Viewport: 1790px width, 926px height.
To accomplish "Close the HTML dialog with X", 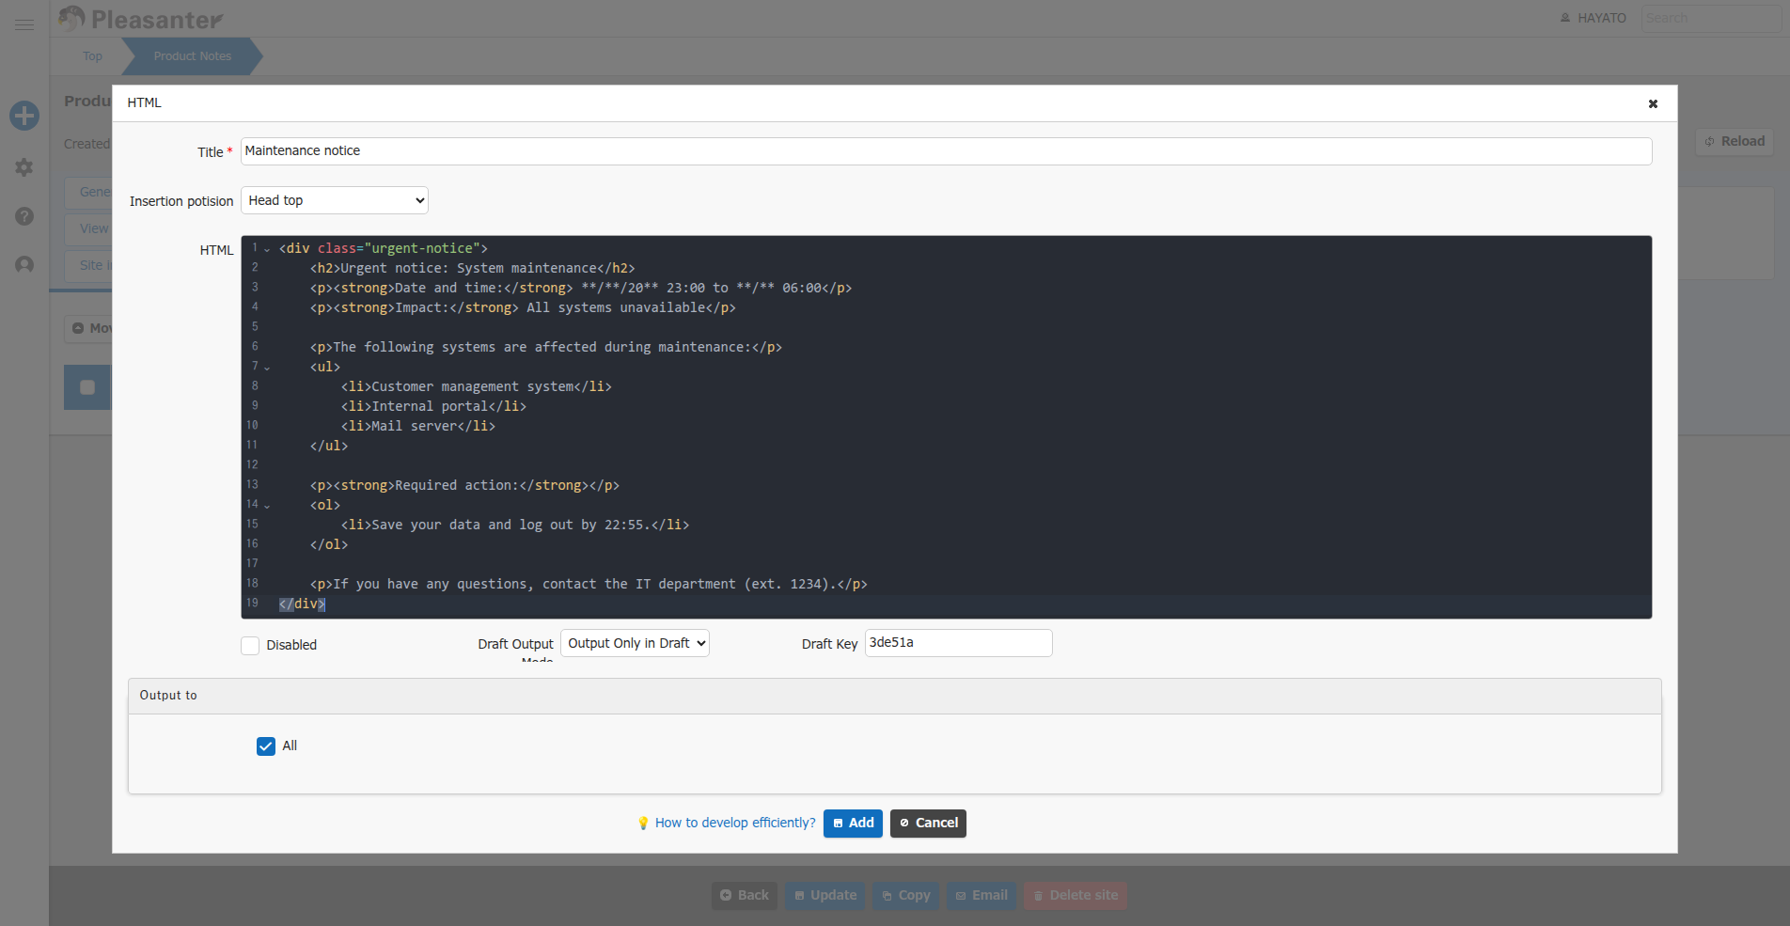I will click(1653, 103).
